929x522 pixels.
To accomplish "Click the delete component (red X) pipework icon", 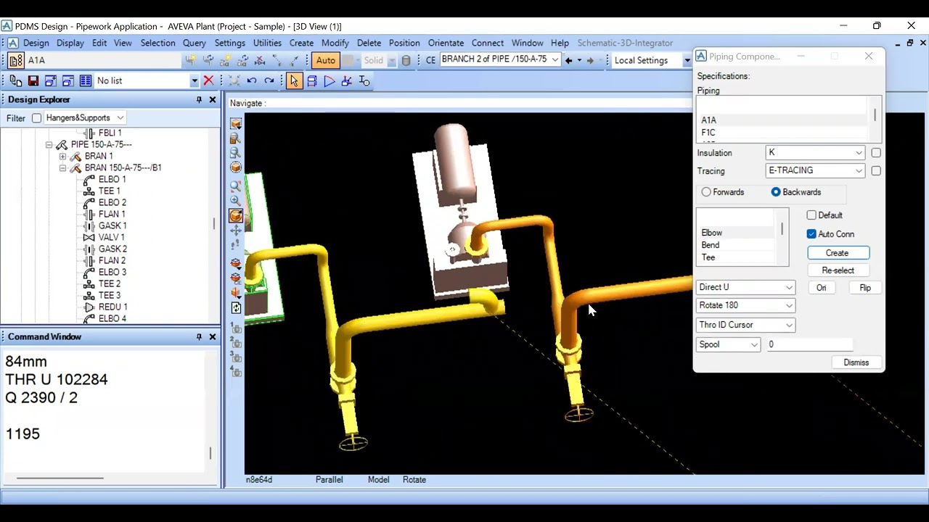I will click(260, 60).
